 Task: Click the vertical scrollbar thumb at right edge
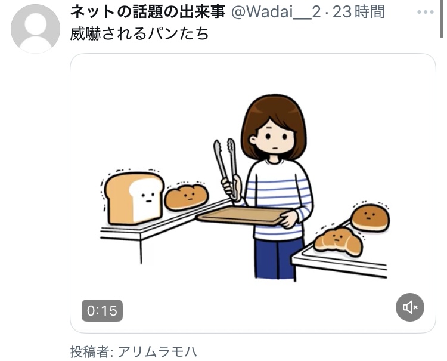[x=442, y=18]
